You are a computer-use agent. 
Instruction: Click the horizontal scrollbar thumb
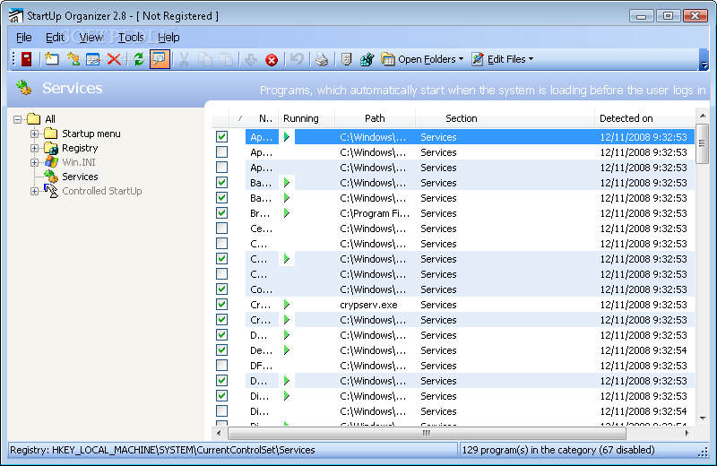(427, 433)
